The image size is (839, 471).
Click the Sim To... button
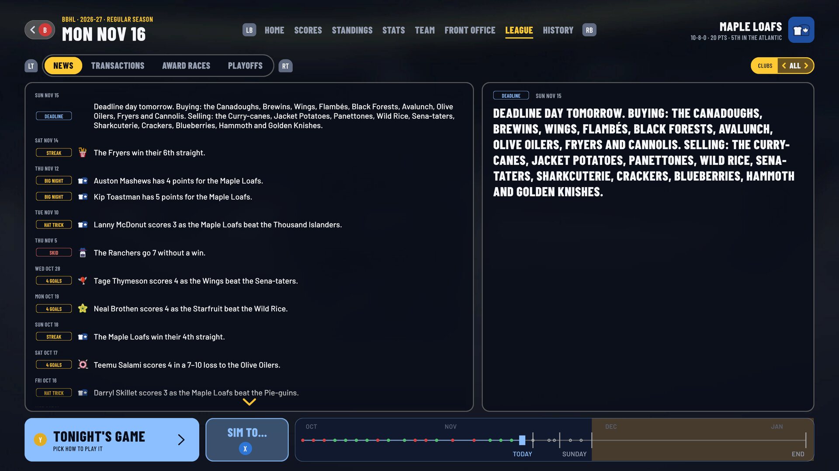coord(247,440)
